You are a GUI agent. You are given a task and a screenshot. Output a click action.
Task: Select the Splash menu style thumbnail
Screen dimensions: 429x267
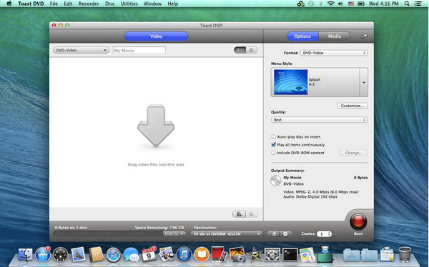[290, 82]
